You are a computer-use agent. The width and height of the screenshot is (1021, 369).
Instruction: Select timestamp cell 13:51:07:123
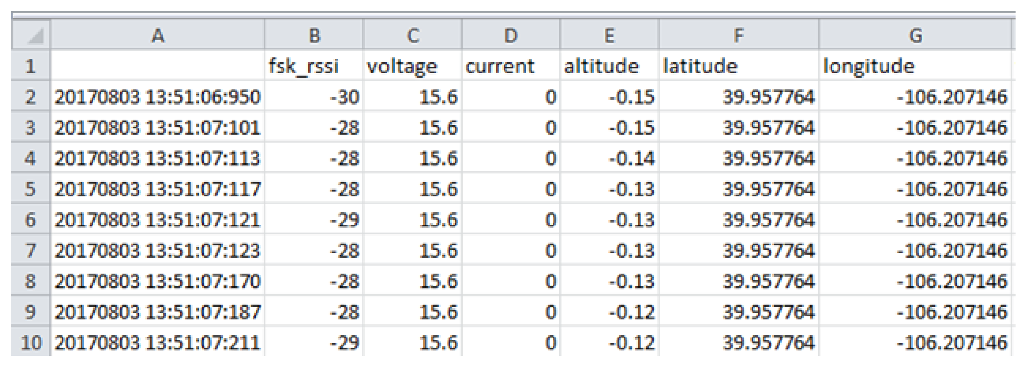[158, 250]
